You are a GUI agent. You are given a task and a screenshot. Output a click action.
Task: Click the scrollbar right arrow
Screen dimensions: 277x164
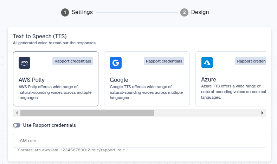pos(262,113)
